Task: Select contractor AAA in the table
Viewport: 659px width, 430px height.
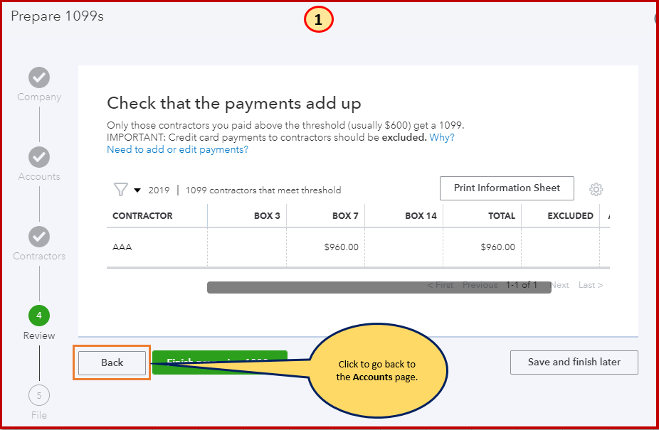Action: click(x=122, y=247)
